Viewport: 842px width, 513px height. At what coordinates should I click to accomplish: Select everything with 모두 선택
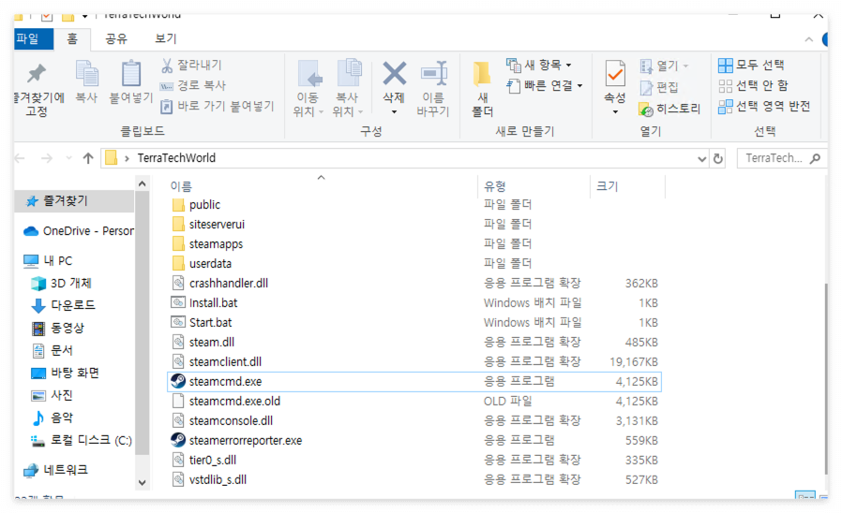[x=751, y=65]
